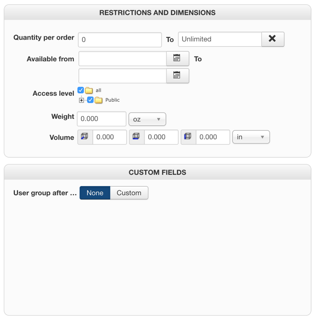The image size is (320, 320).
Task: Select None for user group after purchase
Action: click(x=95, y=193)
